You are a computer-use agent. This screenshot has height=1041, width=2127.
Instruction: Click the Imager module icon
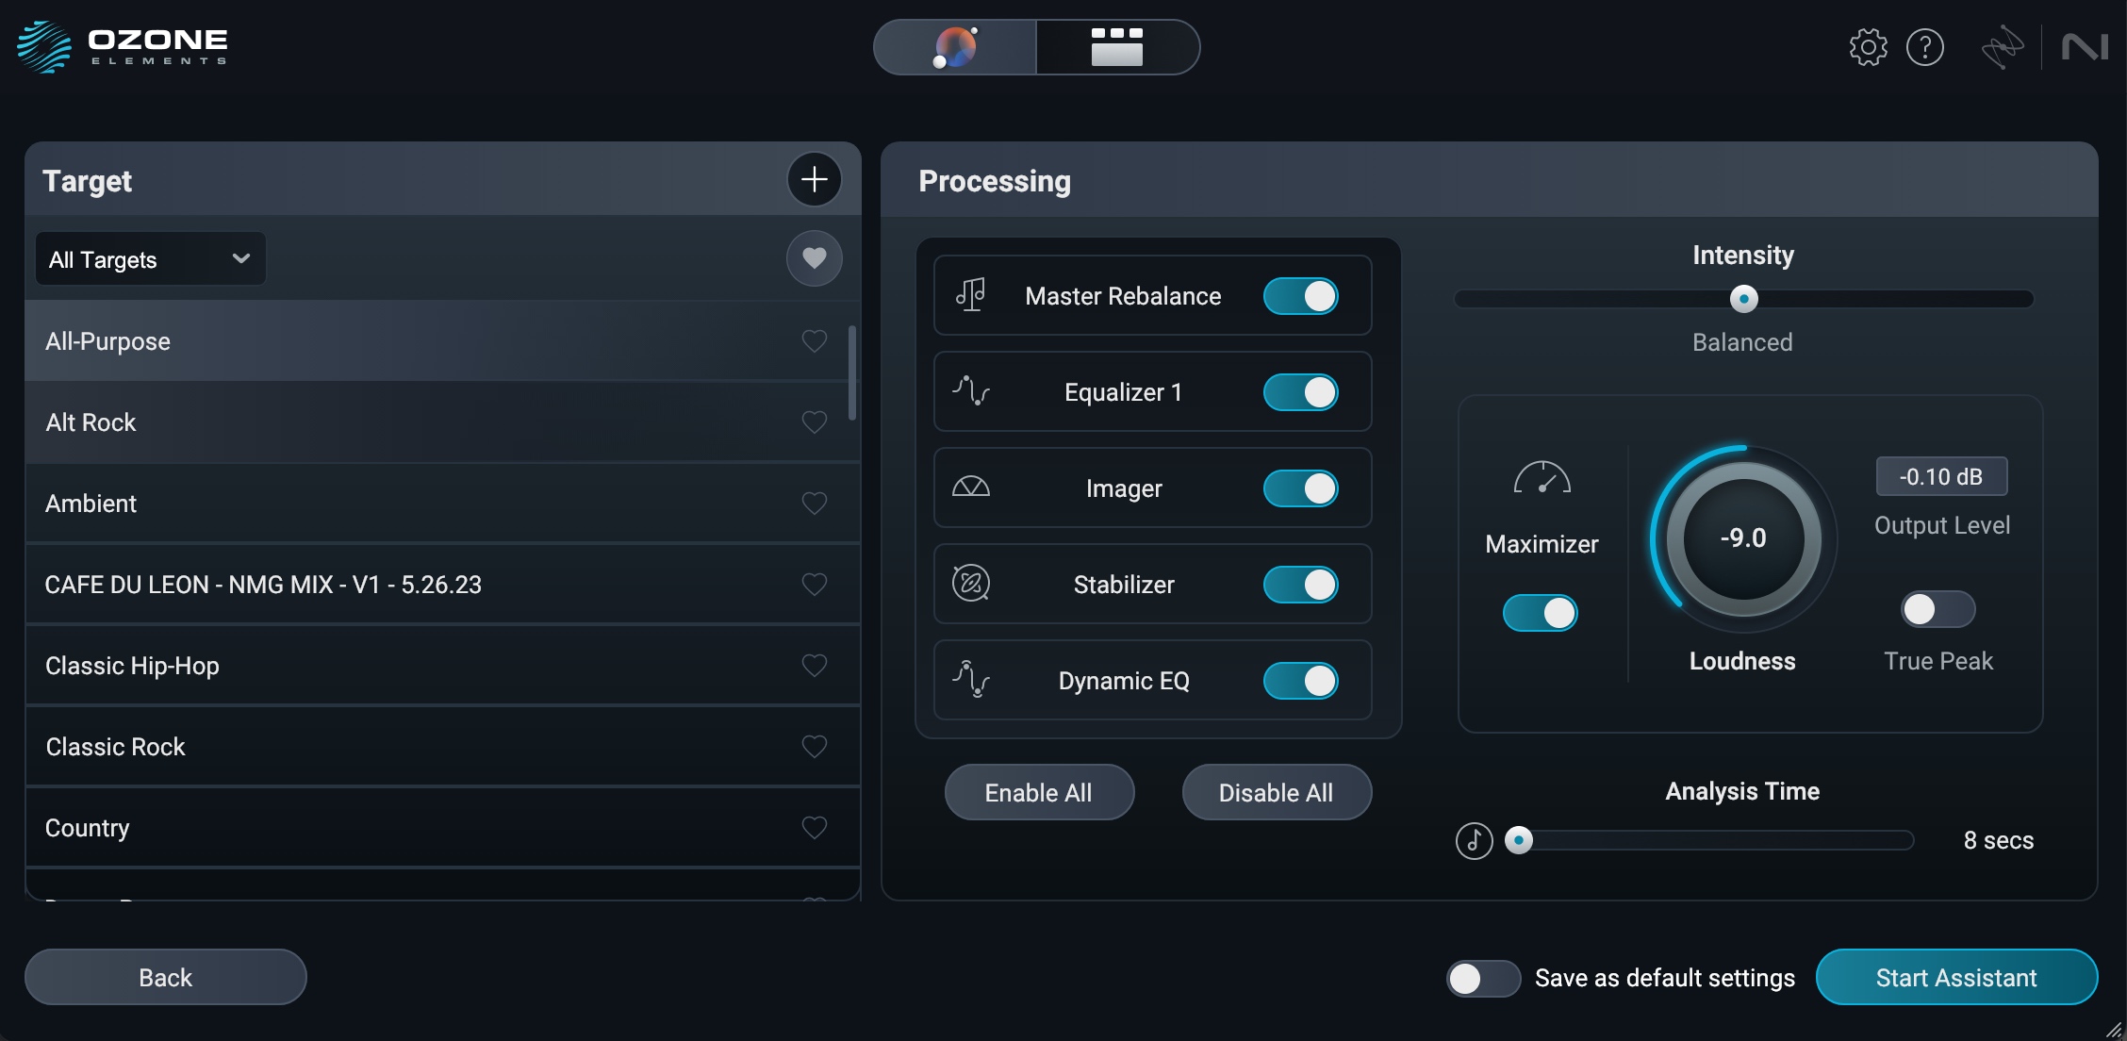pos(971,487)
